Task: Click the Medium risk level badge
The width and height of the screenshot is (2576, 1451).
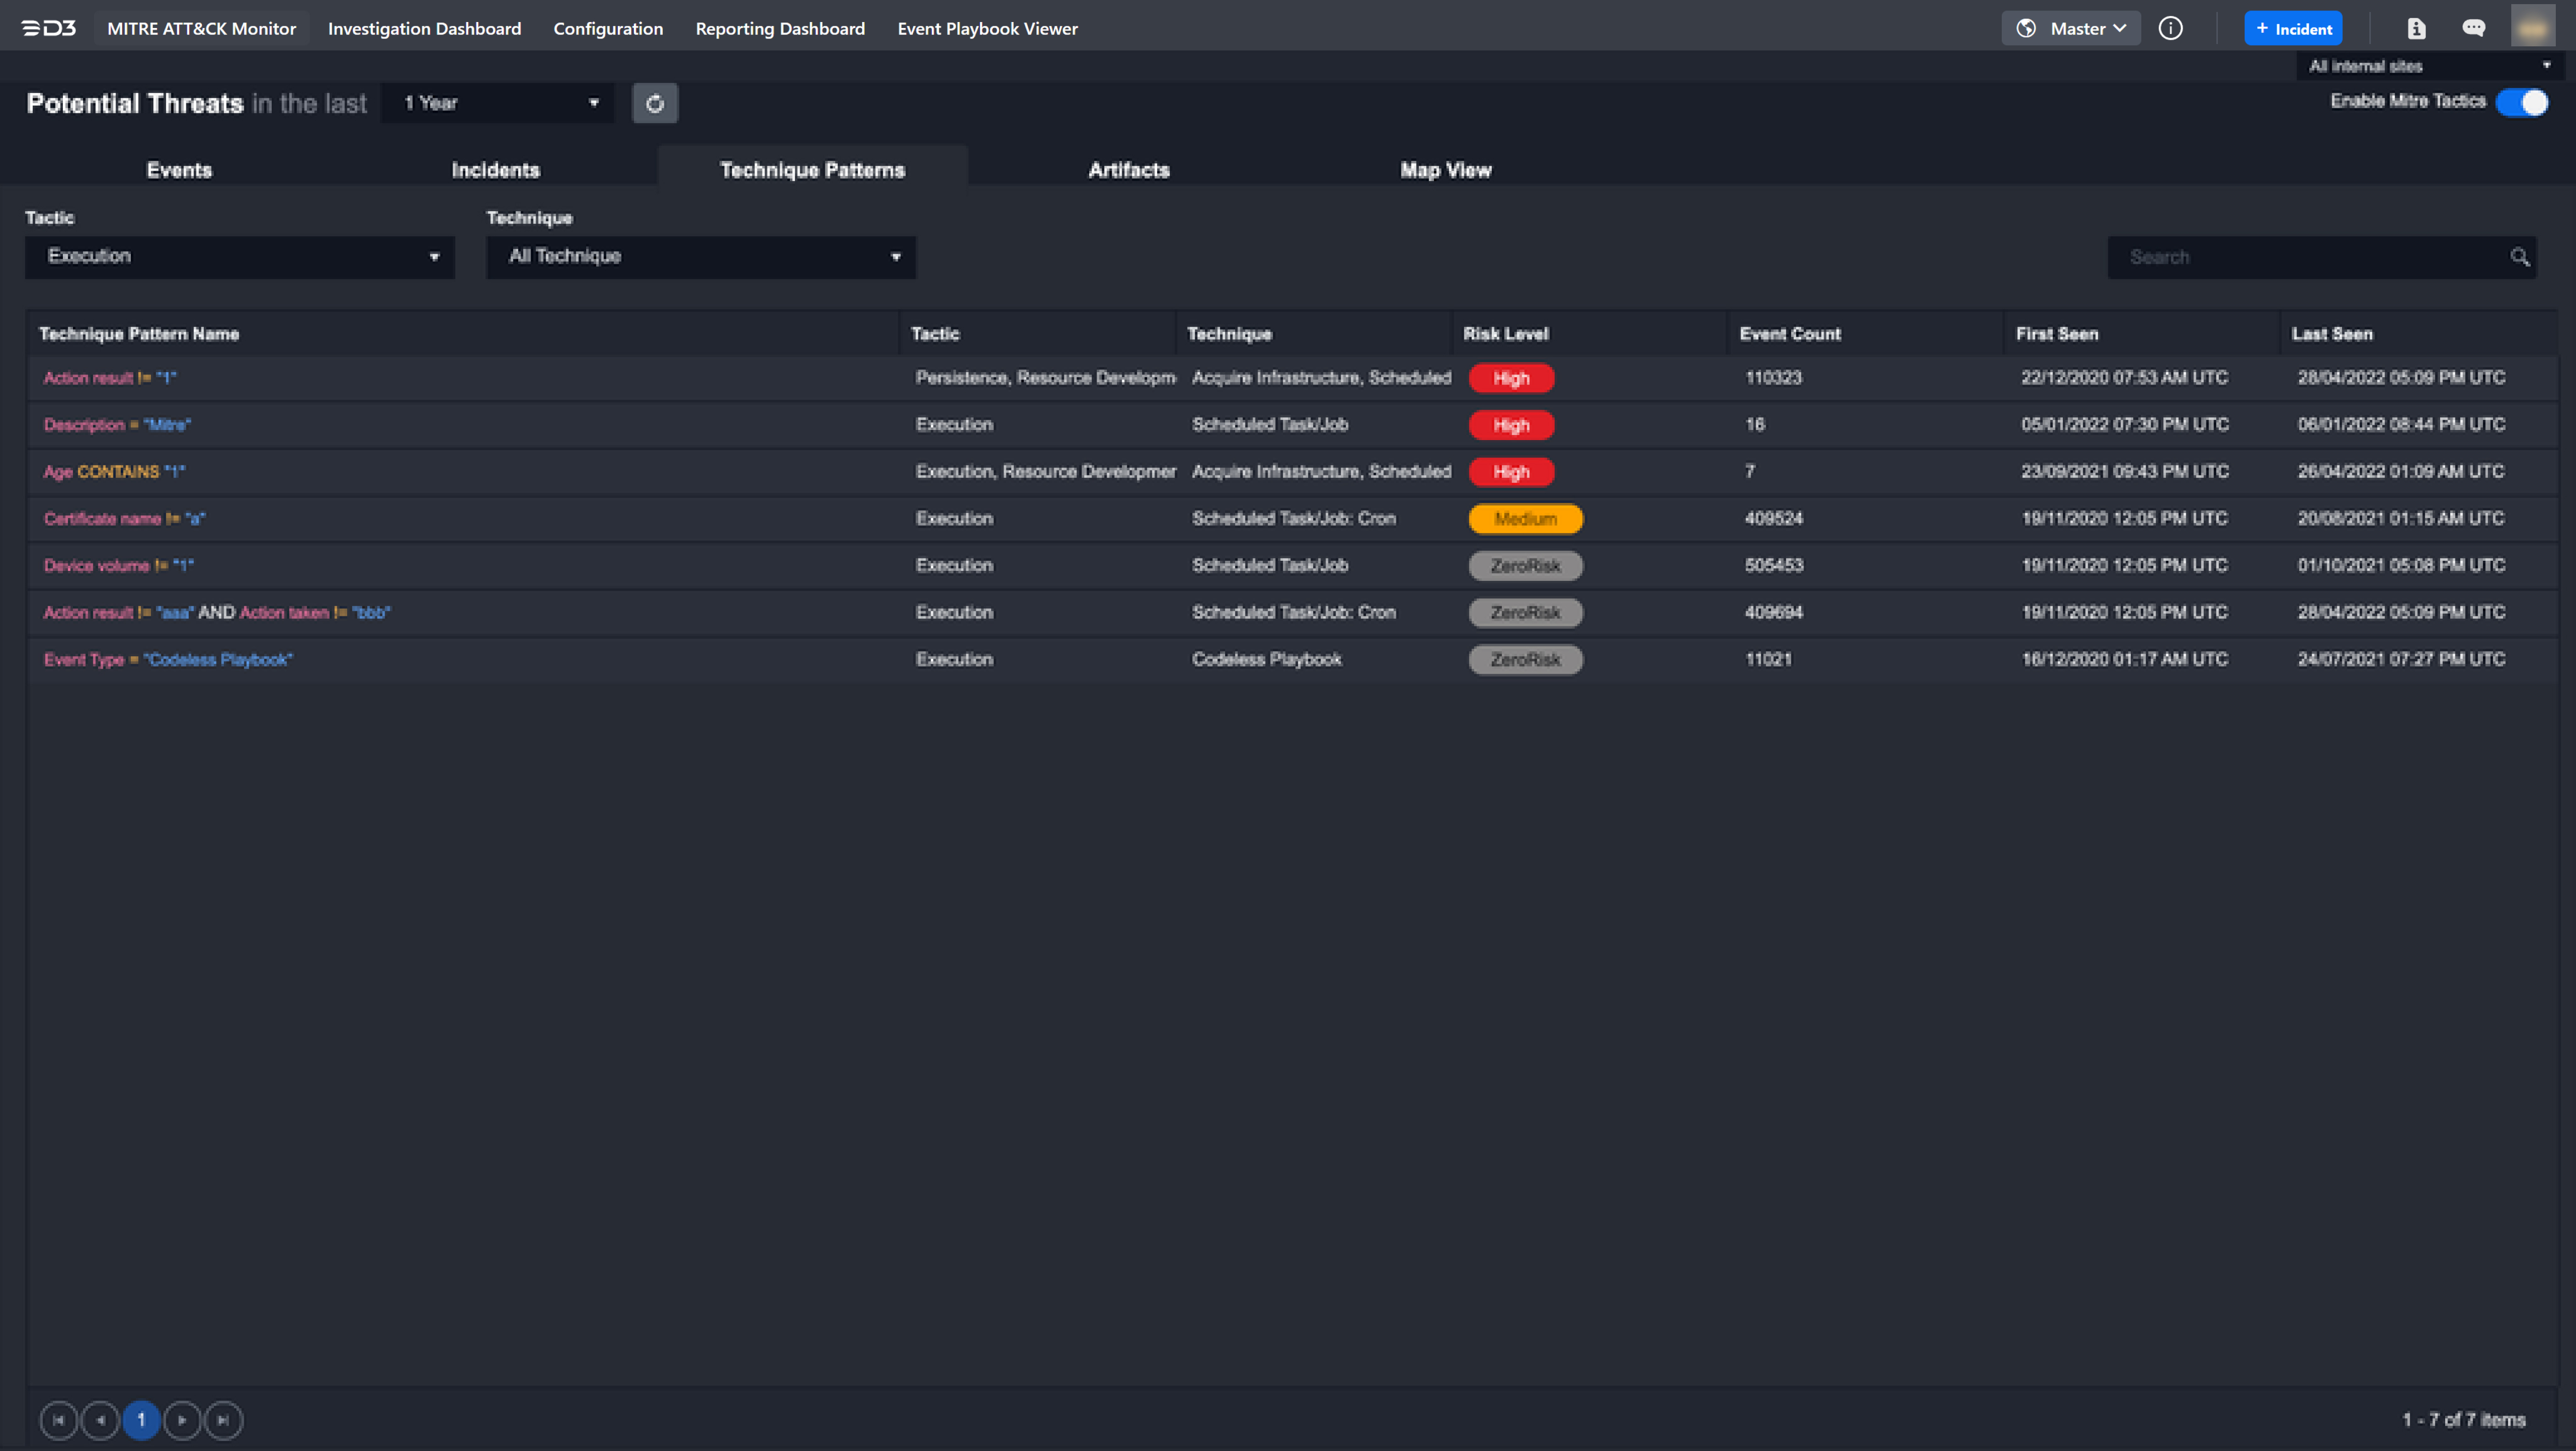Action: [1525, 518]
